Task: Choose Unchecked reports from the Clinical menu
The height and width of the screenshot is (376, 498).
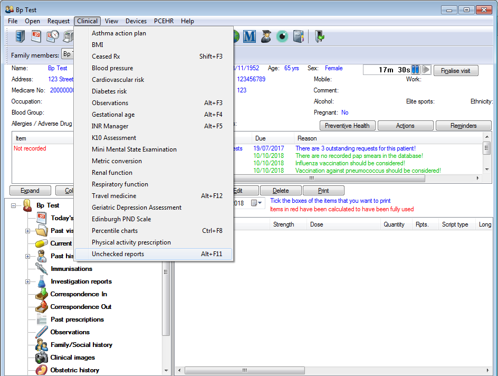Action: tap(118, 254)
